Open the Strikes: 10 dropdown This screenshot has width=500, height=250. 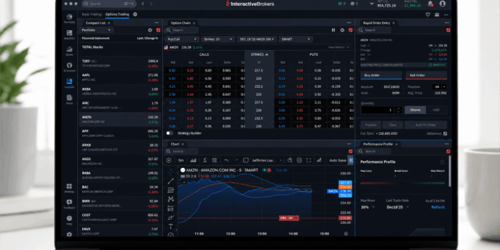218,39
